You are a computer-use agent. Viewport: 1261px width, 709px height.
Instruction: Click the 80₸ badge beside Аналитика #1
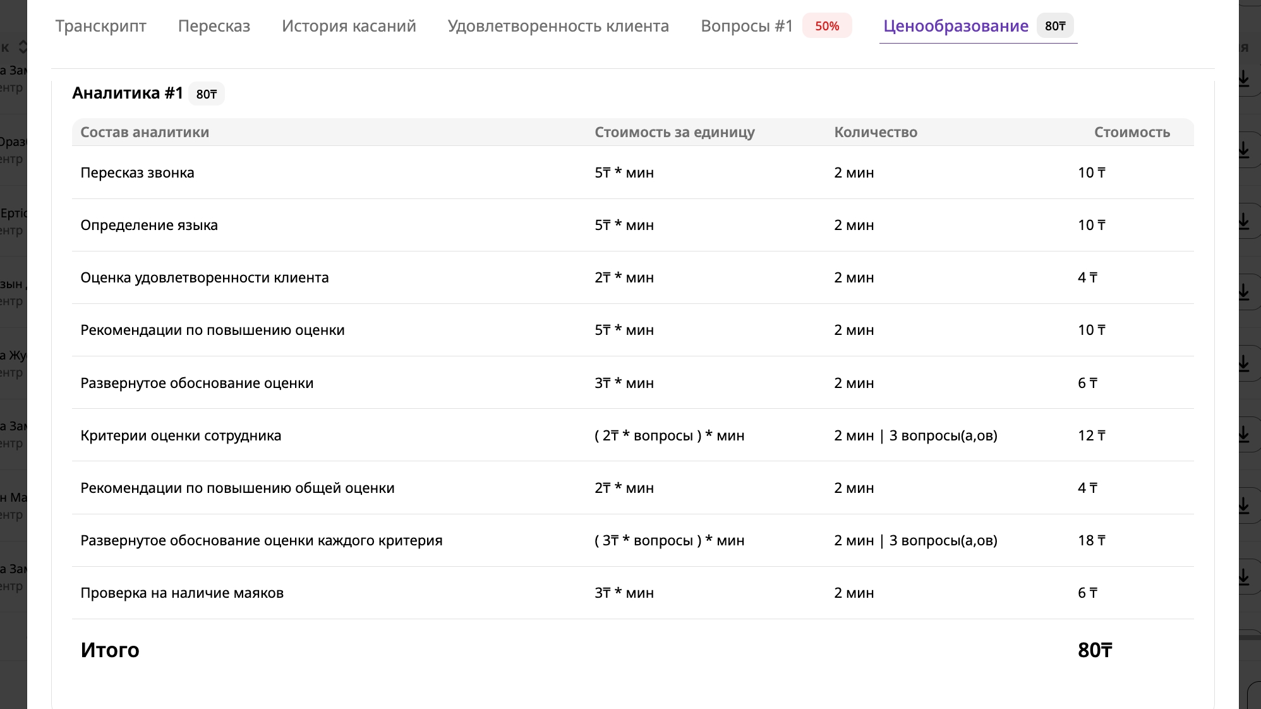(x=206, y=94)
